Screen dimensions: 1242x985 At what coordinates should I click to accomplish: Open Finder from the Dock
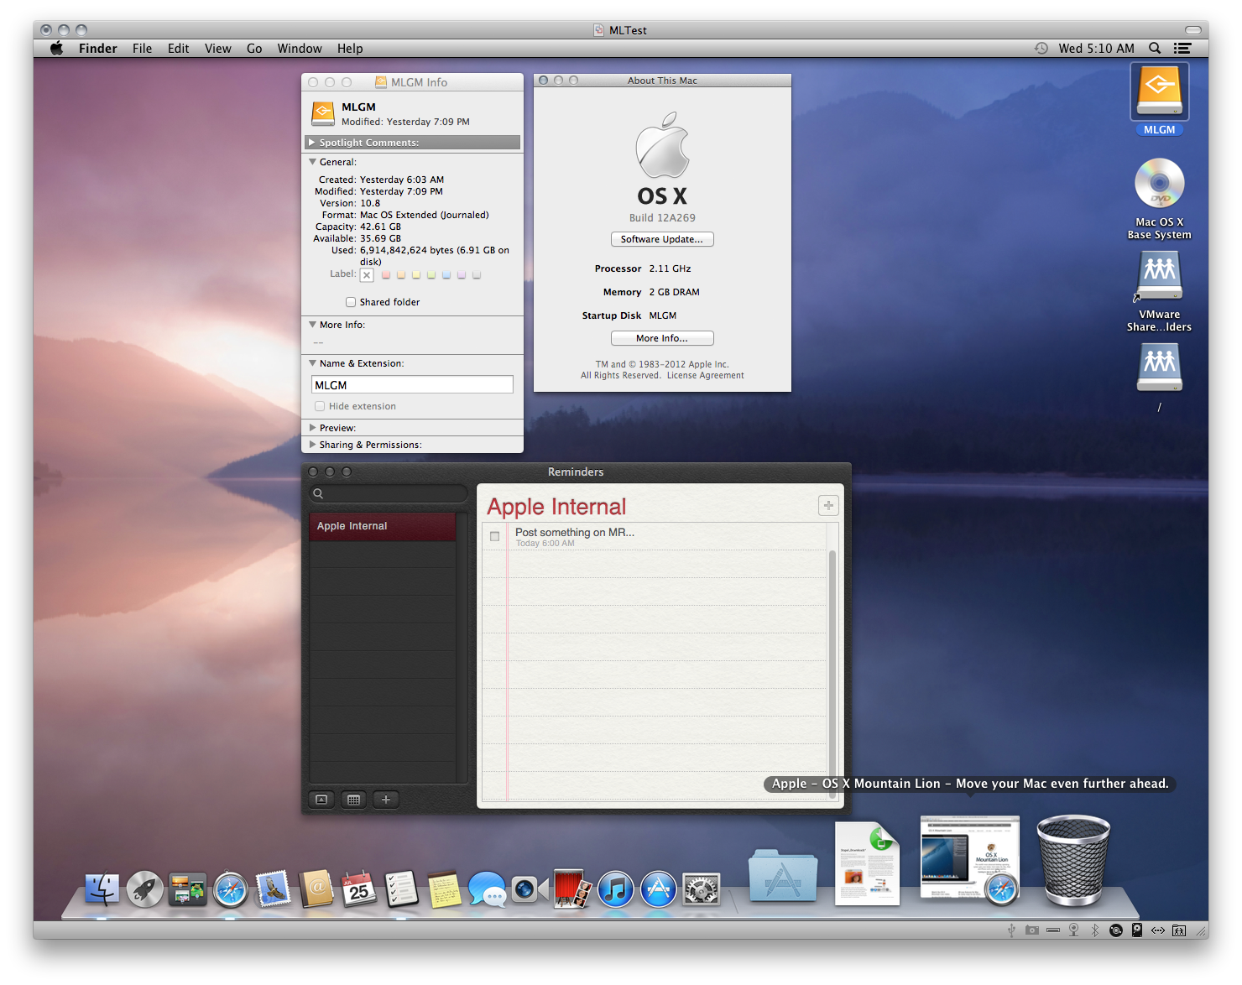[102, 889]
